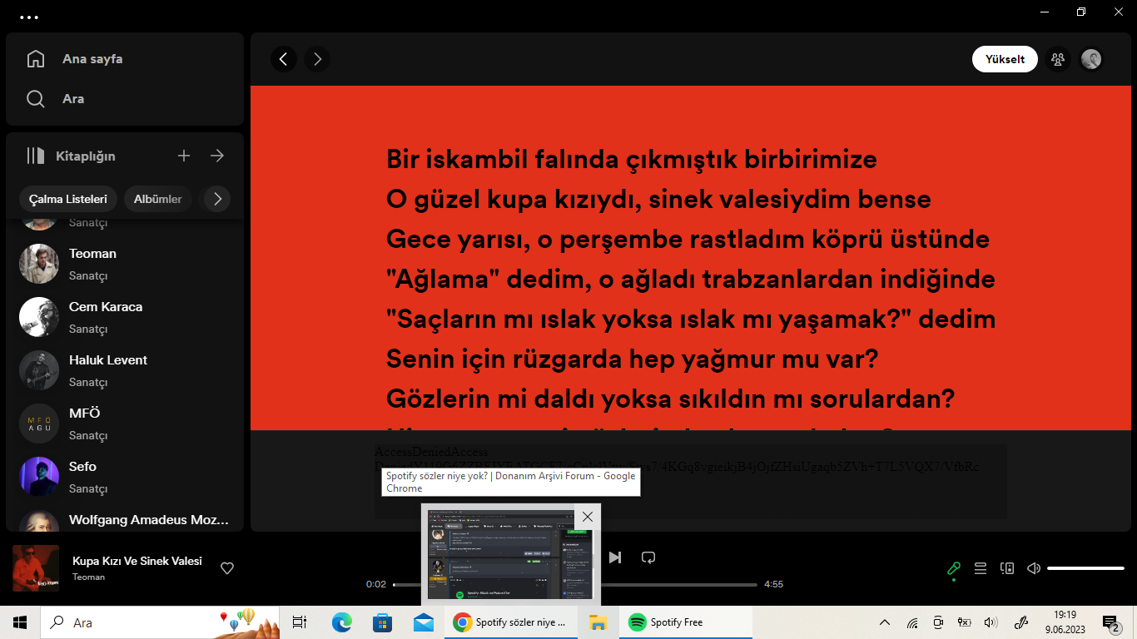This screenshot has height=639, width=1137.
Task: Mute Spotify with the speaker icon
Action: (x=1034, y=568)
